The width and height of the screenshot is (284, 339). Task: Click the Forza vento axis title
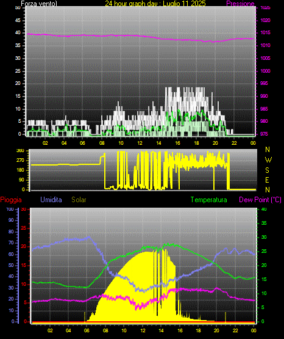(x=39, y=4)
